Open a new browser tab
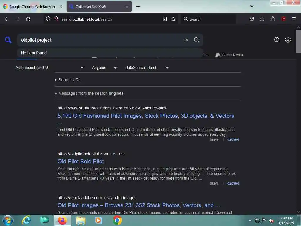301x226 pixels. 138,6
